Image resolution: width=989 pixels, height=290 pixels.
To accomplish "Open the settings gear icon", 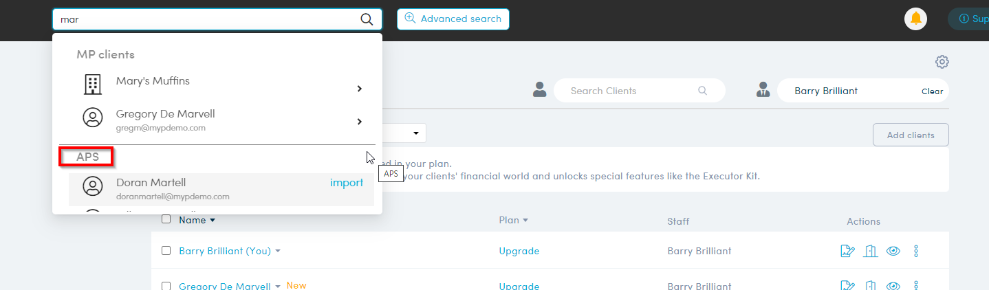I will tap(942, 62).
